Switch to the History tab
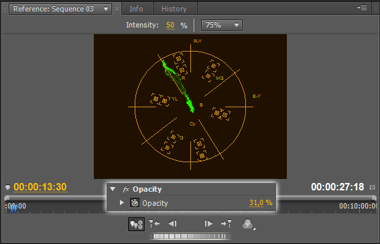 [x=175, y=9]
